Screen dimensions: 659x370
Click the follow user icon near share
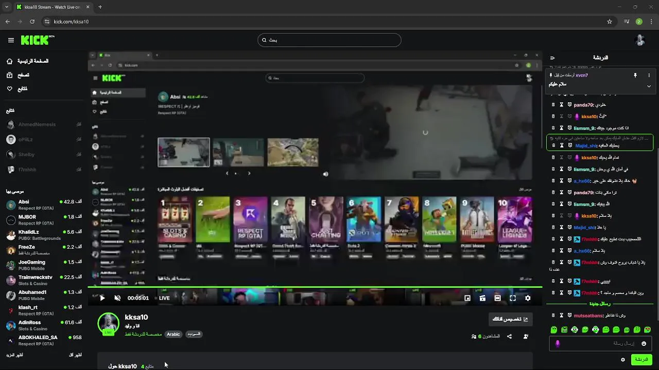(526, 337)
